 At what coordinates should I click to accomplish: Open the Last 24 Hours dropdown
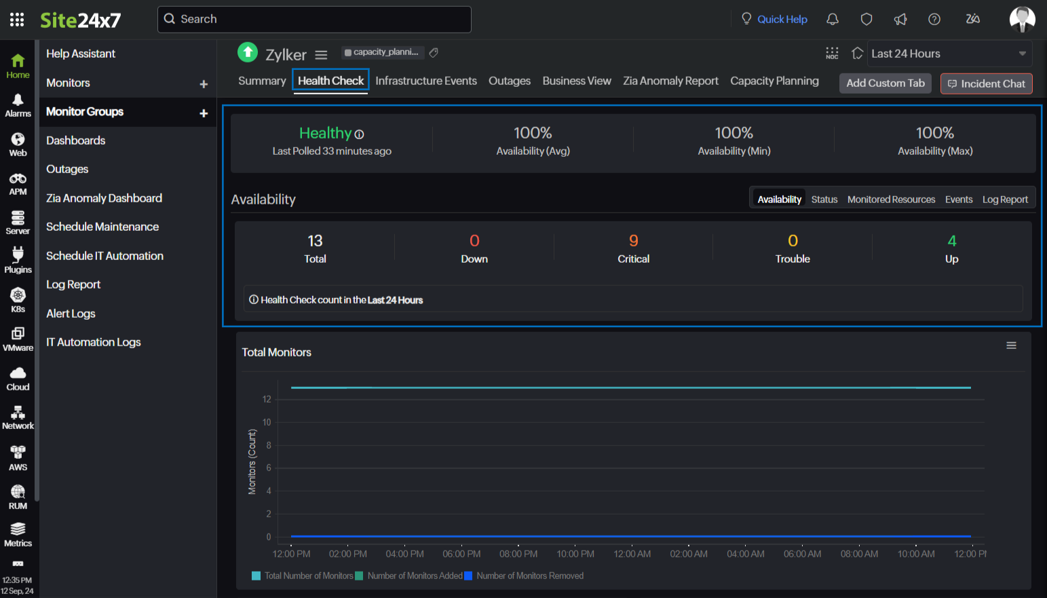[949, 54]
